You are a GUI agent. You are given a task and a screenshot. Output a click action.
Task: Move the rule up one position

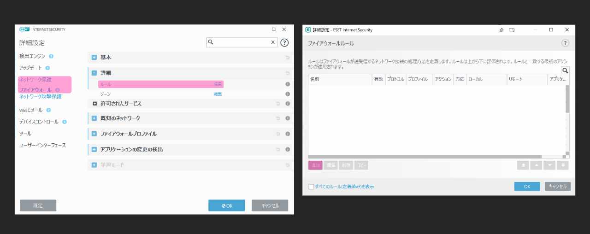pyautogui.click(x=536, y=165)
